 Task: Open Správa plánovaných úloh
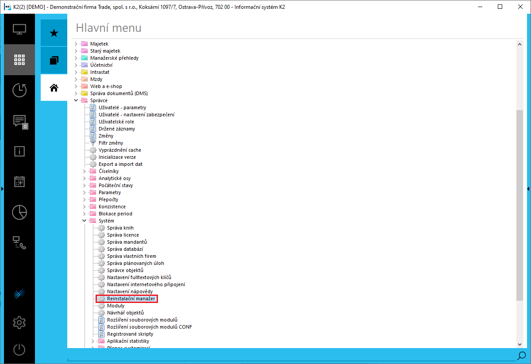pyautogui.click(x=135, y=263)
